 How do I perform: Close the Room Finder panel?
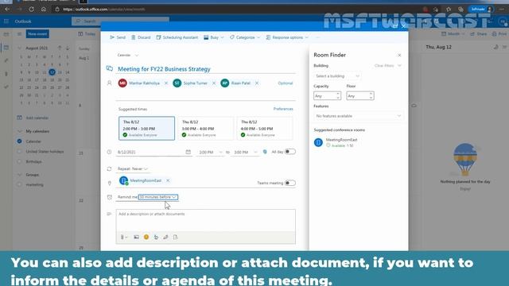[399, 55]
